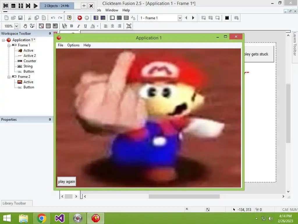Click the play again button
This screenshot has height=224, width=298.
click(x=67, y=181)
